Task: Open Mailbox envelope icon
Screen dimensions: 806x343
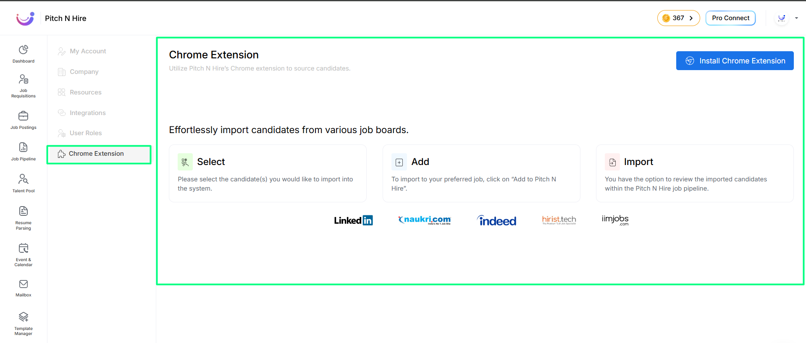Action: 24,284
